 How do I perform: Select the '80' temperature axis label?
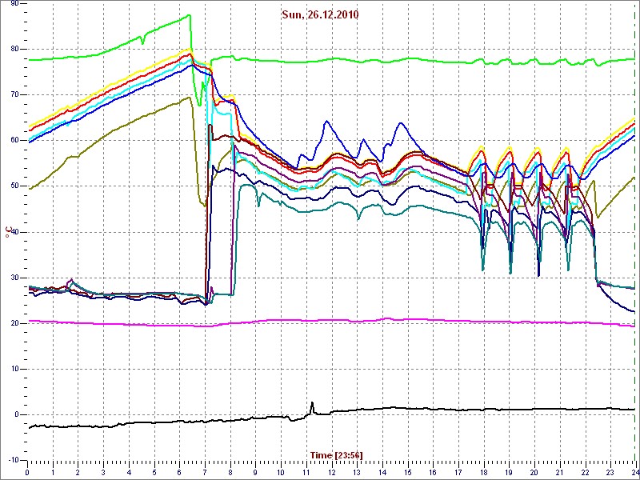[x=14, y=49]
